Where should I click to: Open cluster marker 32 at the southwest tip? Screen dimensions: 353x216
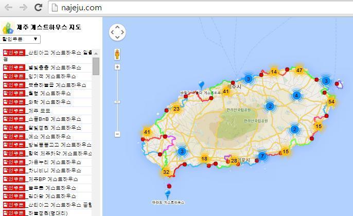coord(166,172)
